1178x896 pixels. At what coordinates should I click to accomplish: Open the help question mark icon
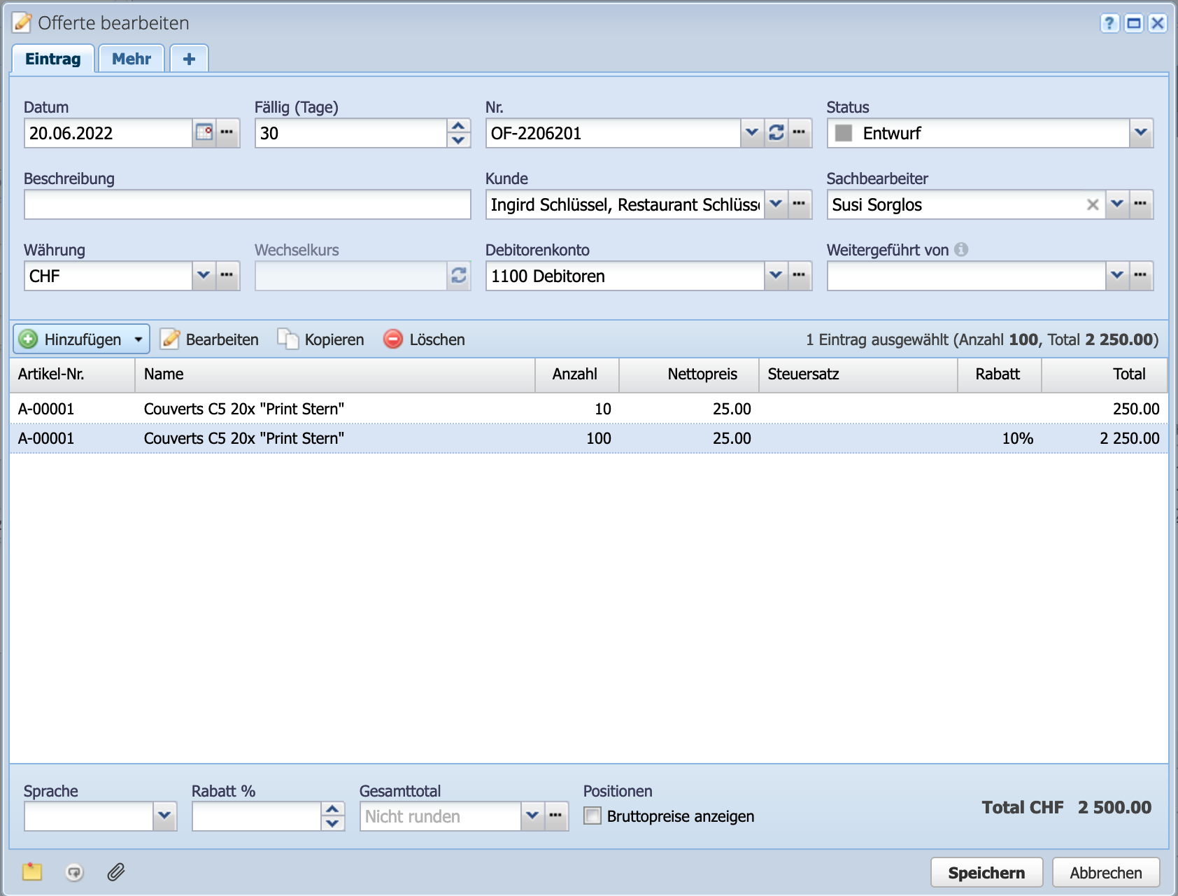[x=1109, y=23]
